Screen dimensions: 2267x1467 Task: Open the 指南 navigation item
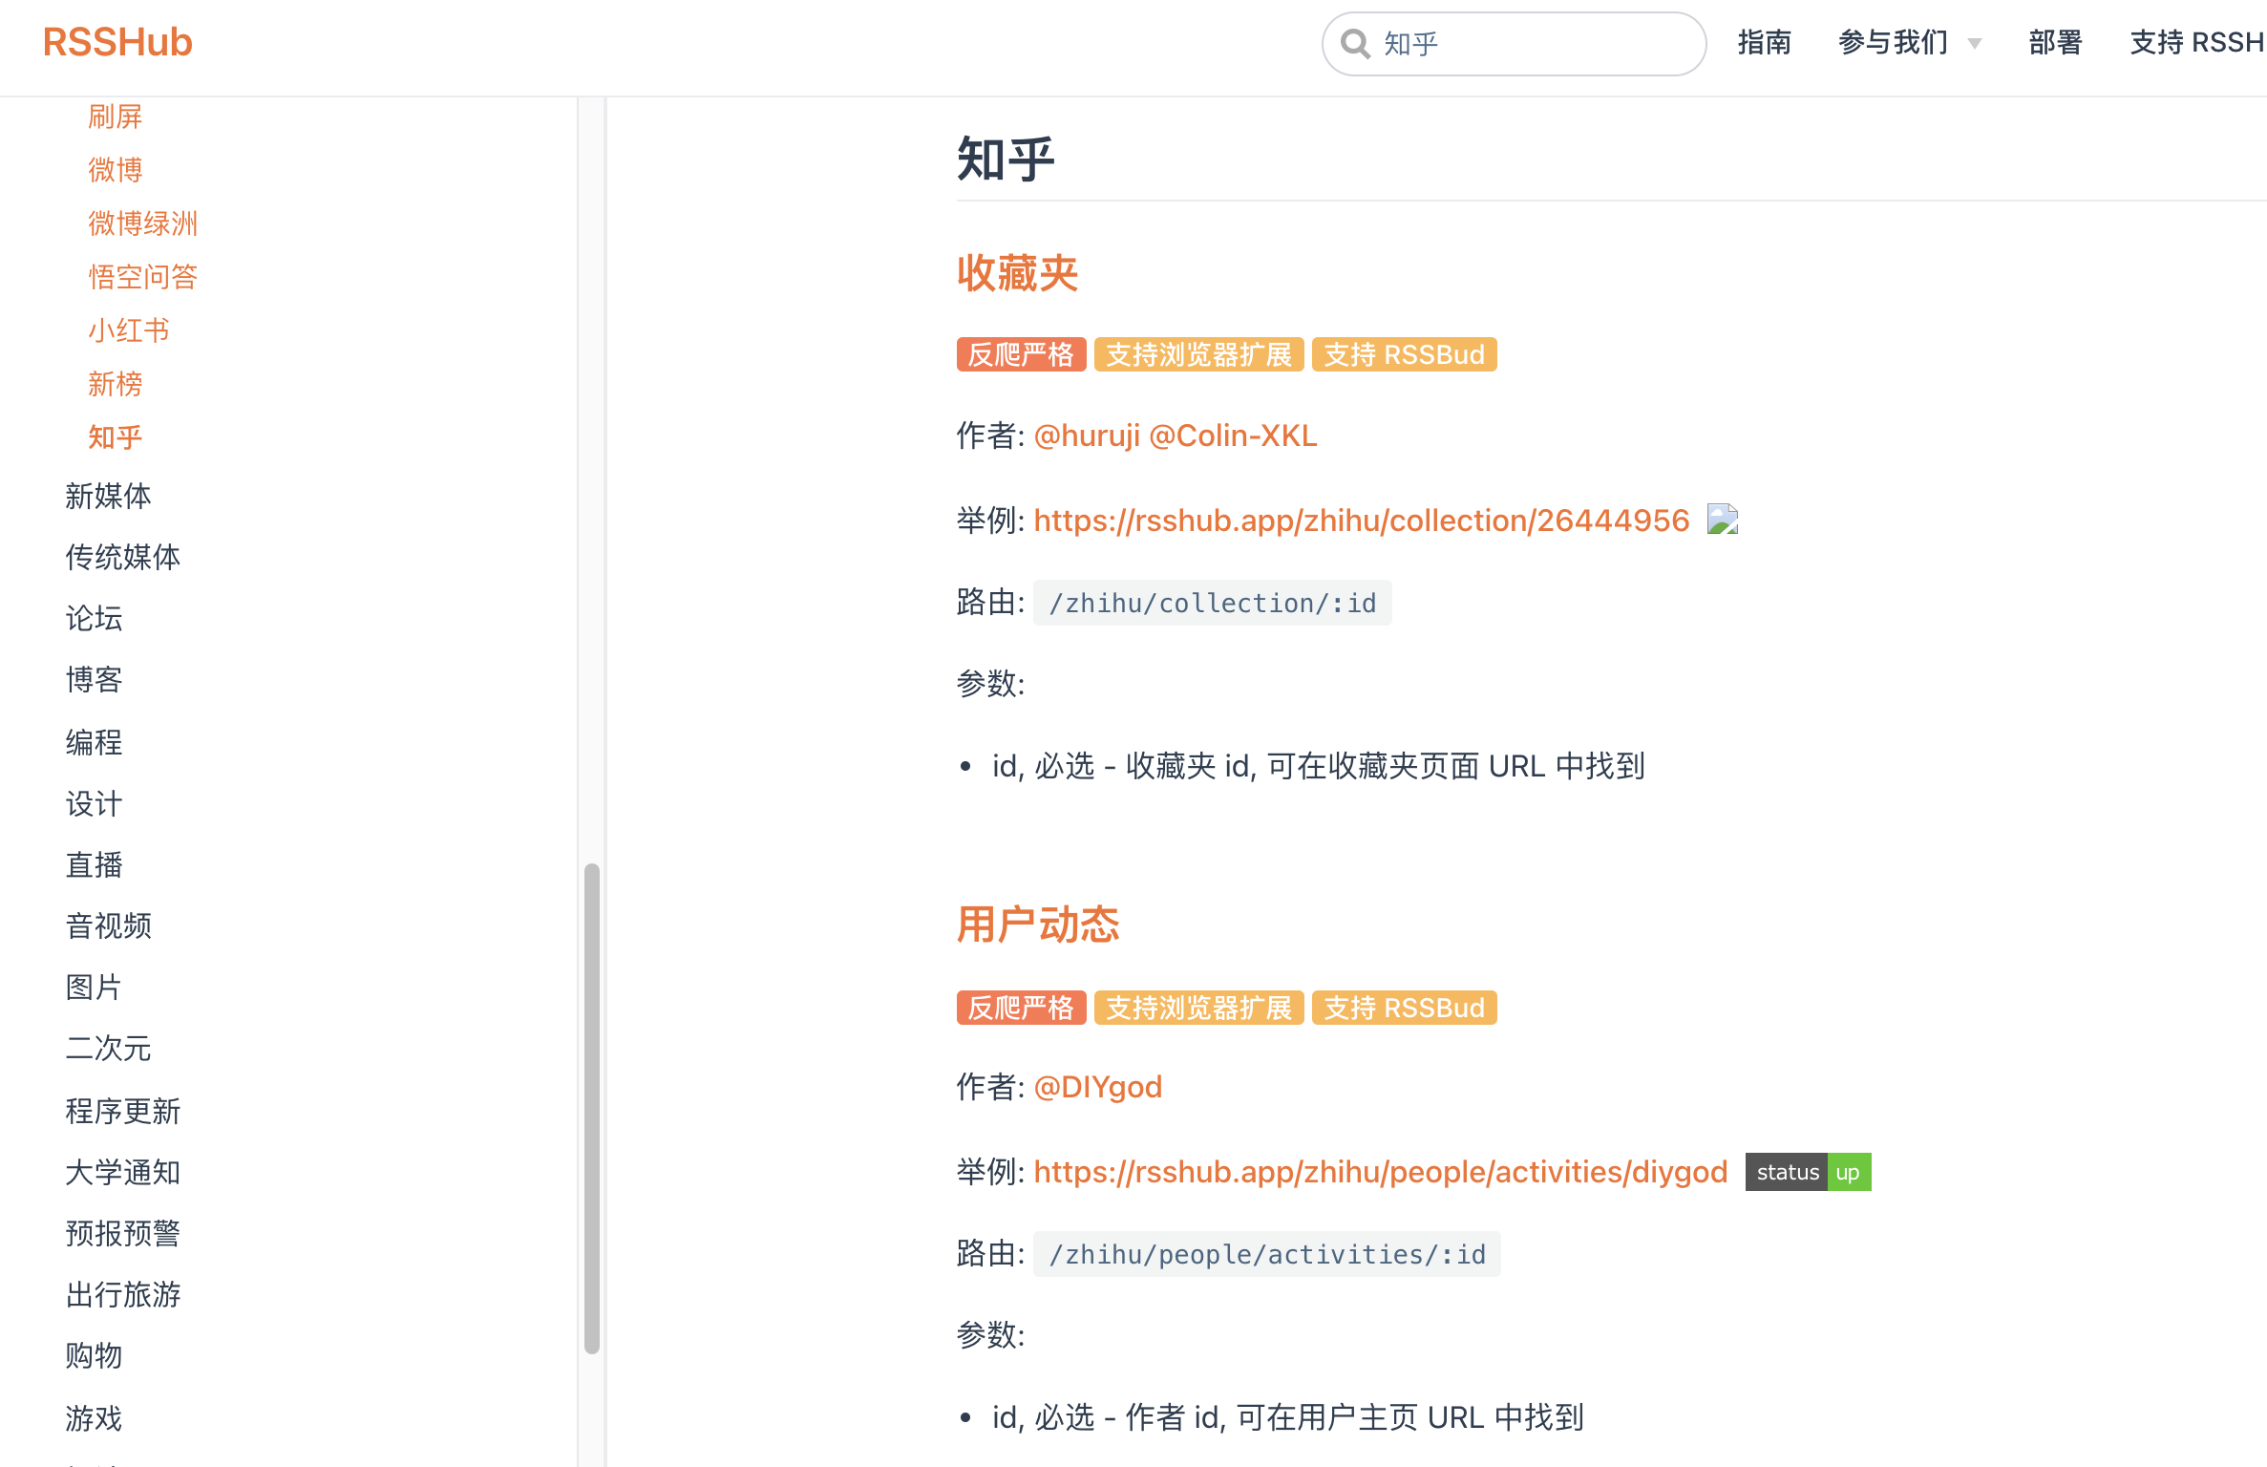1764,42
